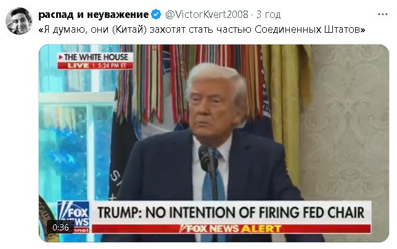
Task: Click the 0:36 video duration badge
Action: 60,227
